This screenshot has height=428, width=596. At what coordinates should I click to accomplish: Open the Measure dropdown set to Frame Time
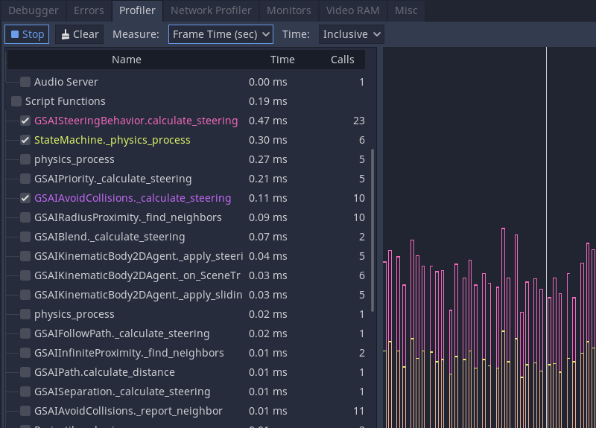(221, 34)
